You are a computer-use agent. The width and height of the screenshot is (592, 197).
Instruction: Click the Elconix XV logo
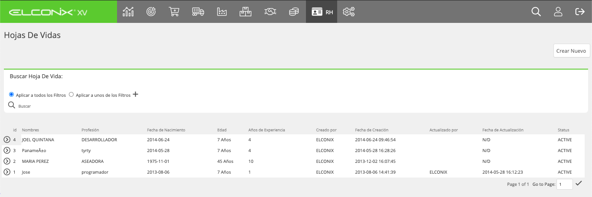pos(48,12)
